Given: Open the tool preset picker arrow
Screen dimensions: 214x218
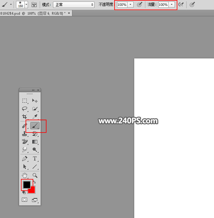Looking at the screenshot, I should click(11, 4).
